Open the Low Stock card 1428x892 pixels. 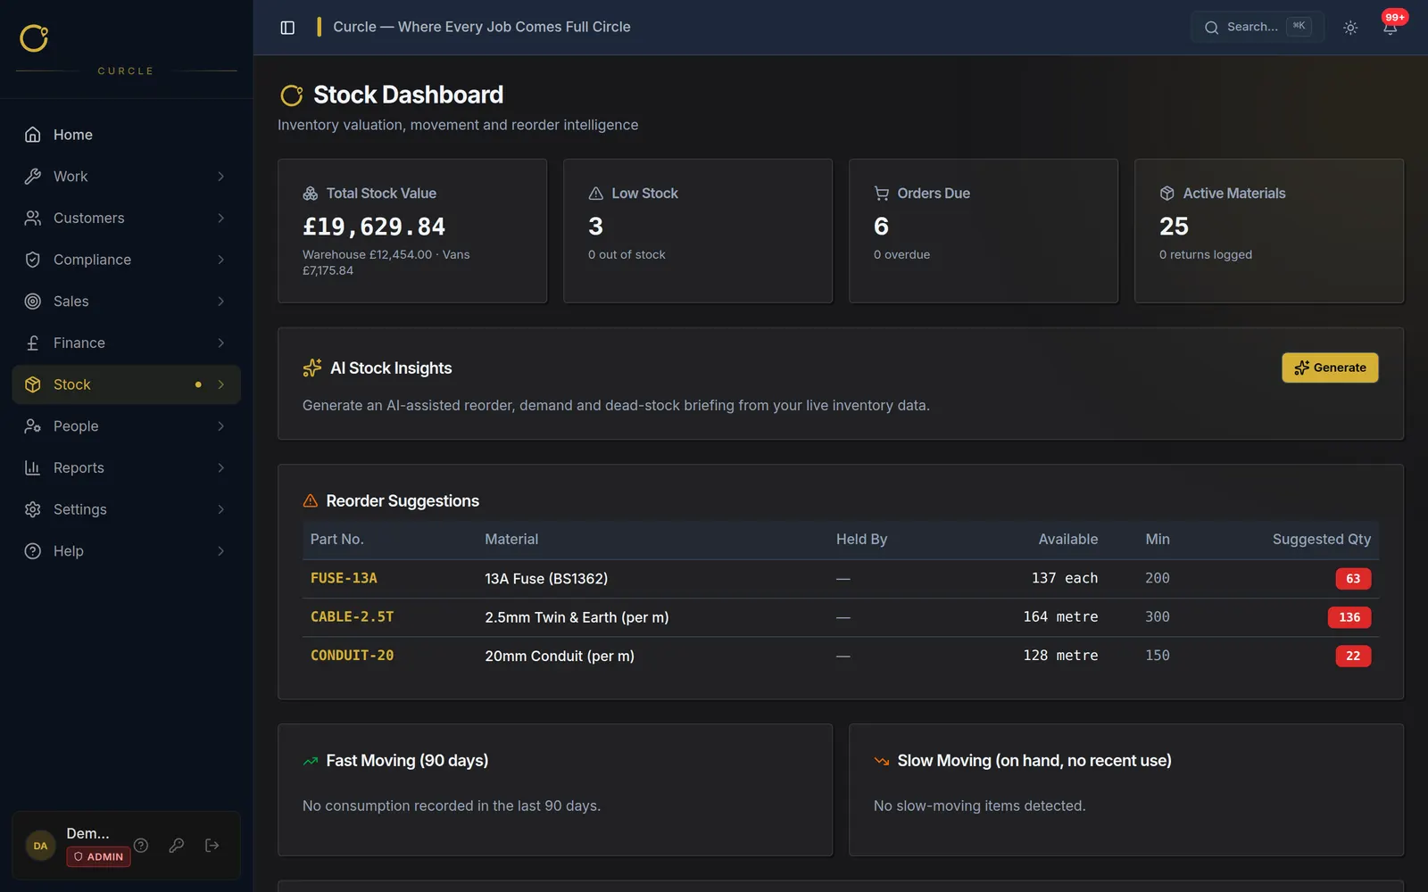click(698, 231)
